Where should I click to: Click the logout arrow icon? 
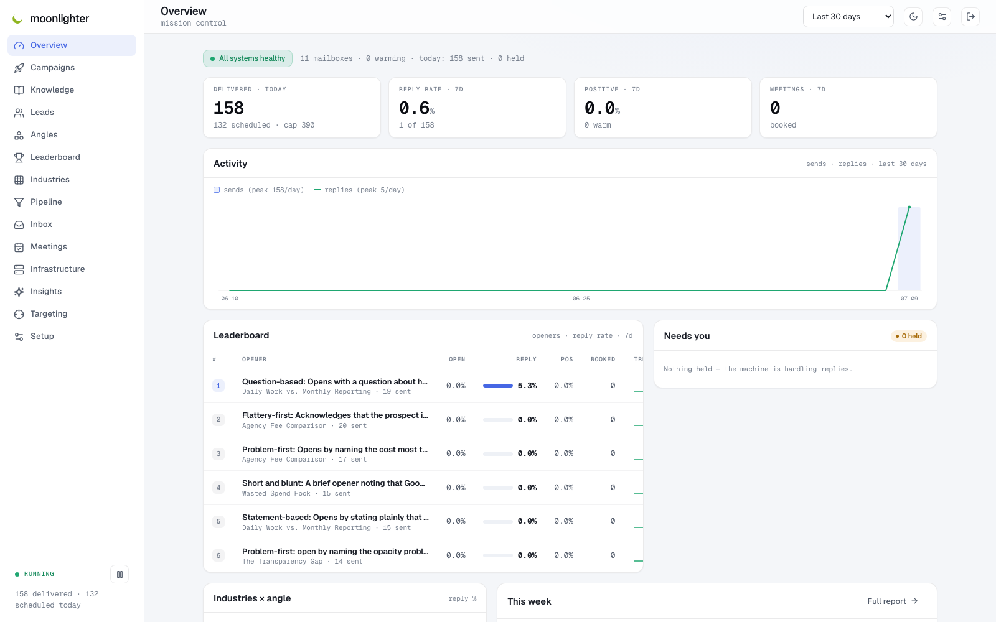[x=970, y=17]
